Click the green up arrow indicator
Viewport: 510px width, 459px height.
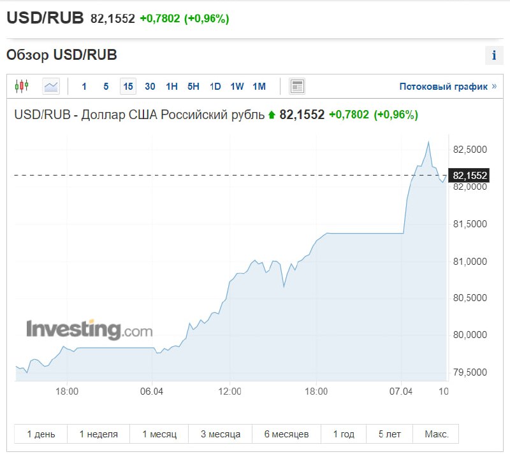coord(272,115)
